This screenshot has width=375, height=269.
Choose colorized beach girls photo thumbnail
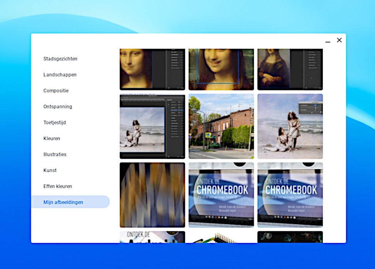click(290, 126)
